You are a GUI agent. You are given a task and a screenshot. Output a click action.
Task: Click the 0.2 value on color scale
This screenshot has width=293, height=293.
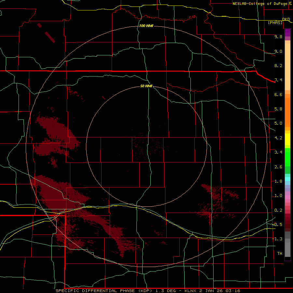coord(278,210)
